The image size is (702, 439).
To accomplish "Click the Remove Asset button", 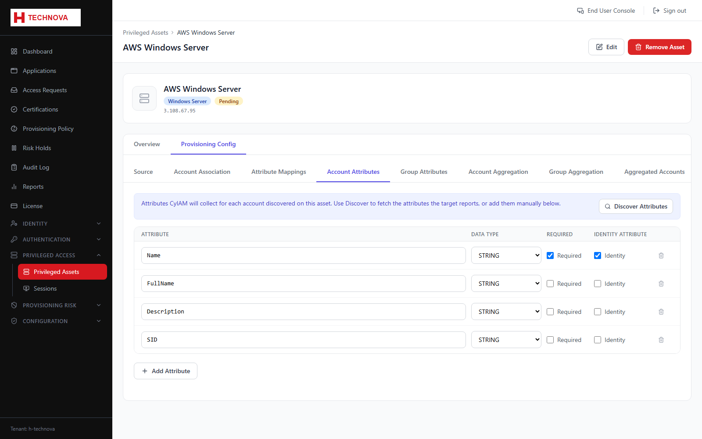I will (659, 47).
